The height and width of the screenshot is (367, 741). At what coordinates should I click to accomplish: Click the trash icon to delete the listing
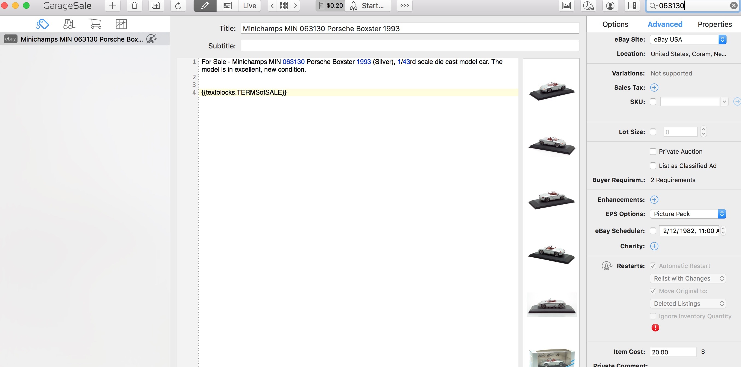pos(134,5)
